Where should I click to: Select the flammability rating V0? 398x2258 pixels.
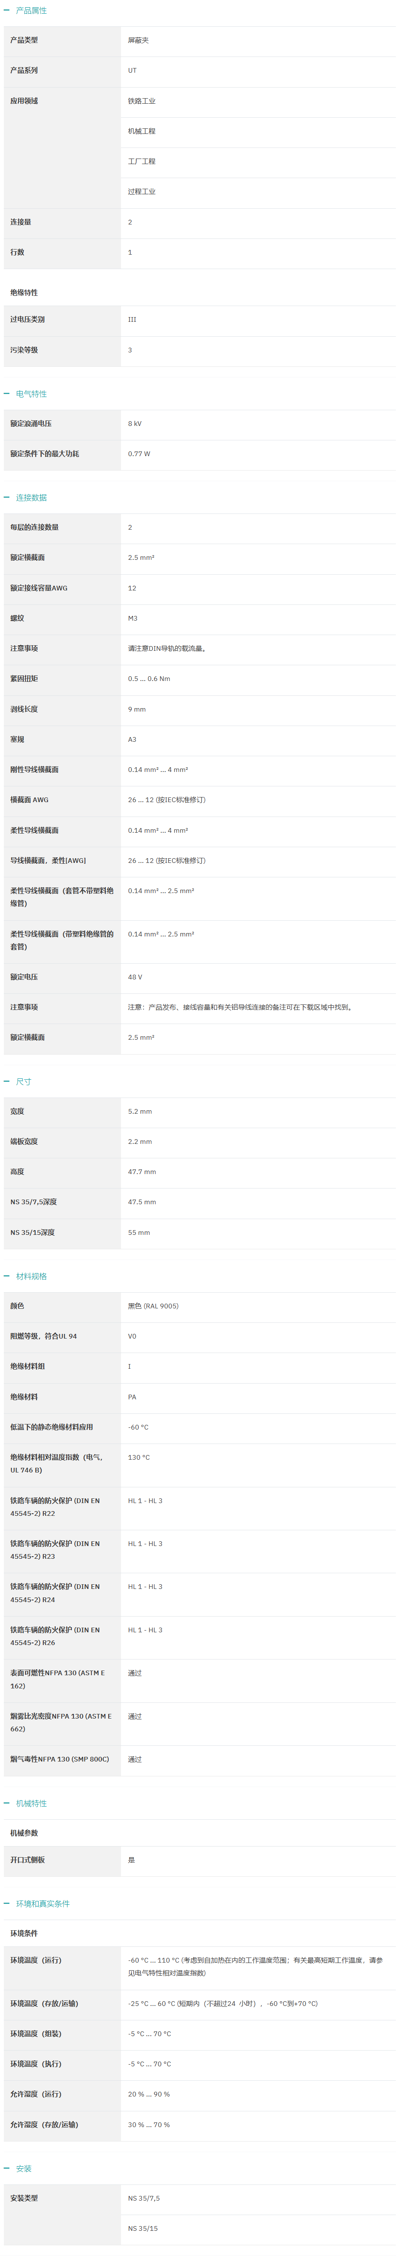point(133,1336)
